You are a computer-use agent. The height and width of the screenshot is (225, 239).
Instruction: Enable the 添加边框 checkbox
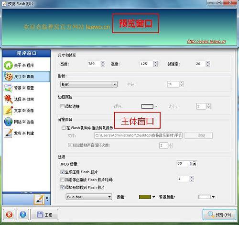click(62, 106)
